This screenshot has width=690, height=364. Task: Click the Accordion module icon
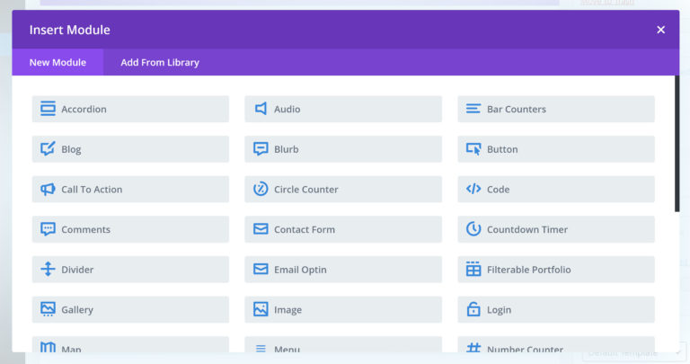[48, 109]
